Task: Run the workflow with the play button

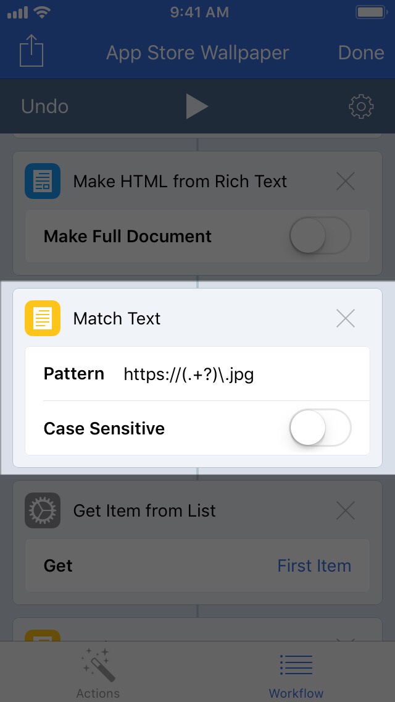Action: [x=197, y=106]
